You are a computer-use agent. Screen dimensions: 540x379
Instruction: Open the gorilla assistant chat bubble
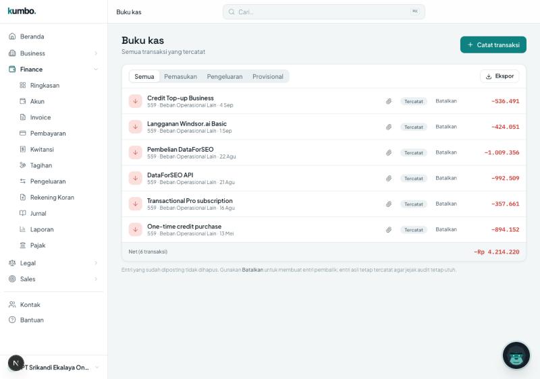click(516, 355)
